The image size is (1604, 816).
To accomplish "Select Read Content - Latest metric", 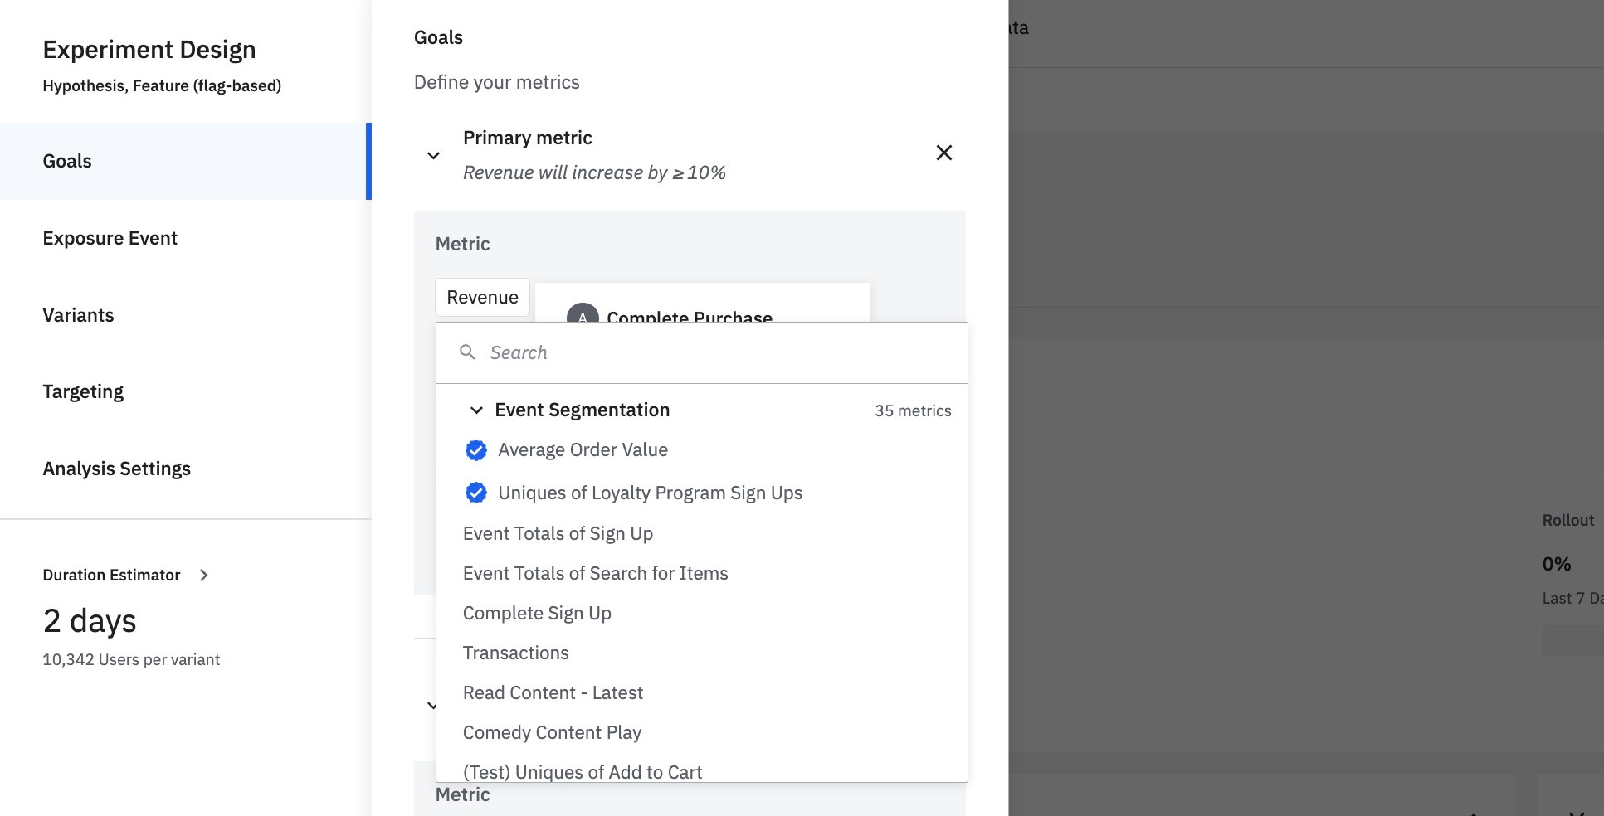I will coord(553,692).
